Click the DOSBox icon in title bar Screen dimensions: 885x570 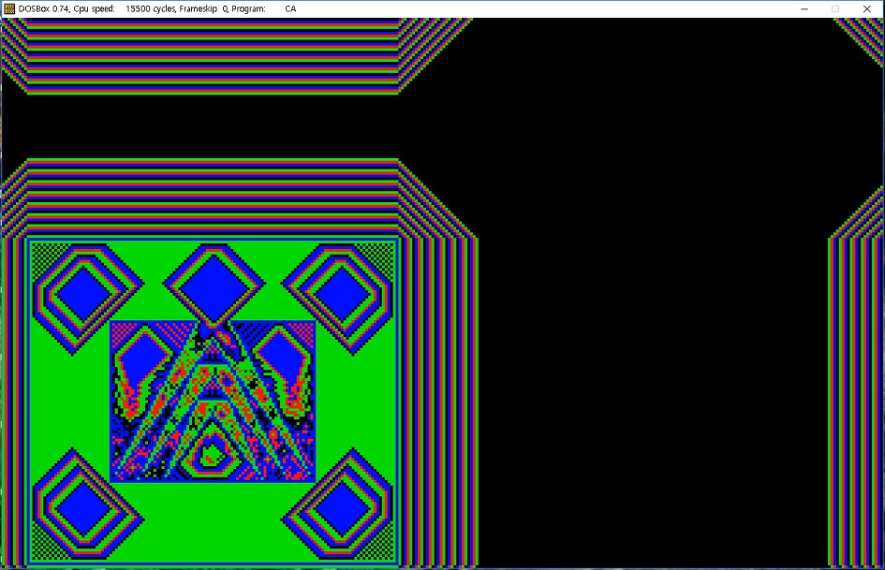tap(9, 8)
